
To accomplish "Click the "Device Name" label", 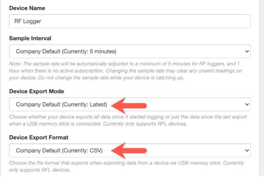I will click(29, 8).
